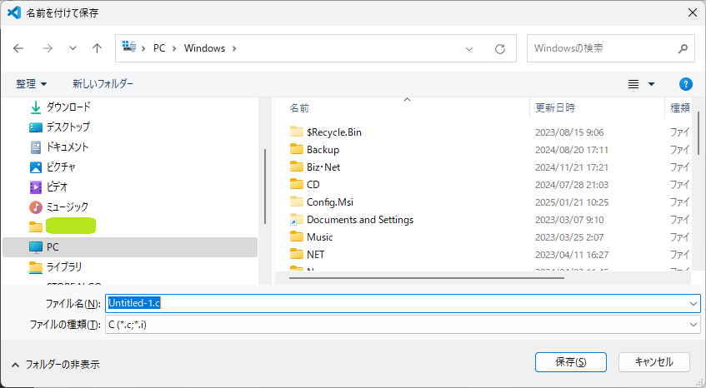Click the PC monitor icon in navigation pane

pyautogui.click(x=36, y=247)
